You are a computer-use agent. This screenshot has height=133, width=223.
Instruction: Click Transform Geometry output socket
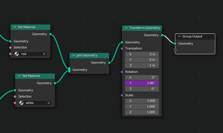point(162,35)
